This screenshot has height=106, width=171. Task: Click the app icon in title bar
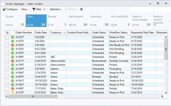(x=3, y=4)
